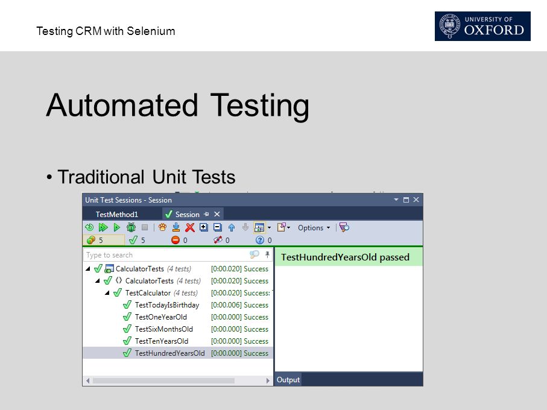Go to next test with grey down arrow
The height and width of the screenshot is (410, 547).
(x=245, y=228)
